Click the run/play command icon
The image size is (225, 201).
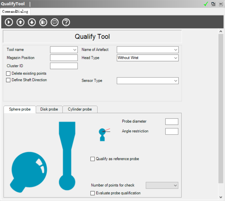[9, 22]
